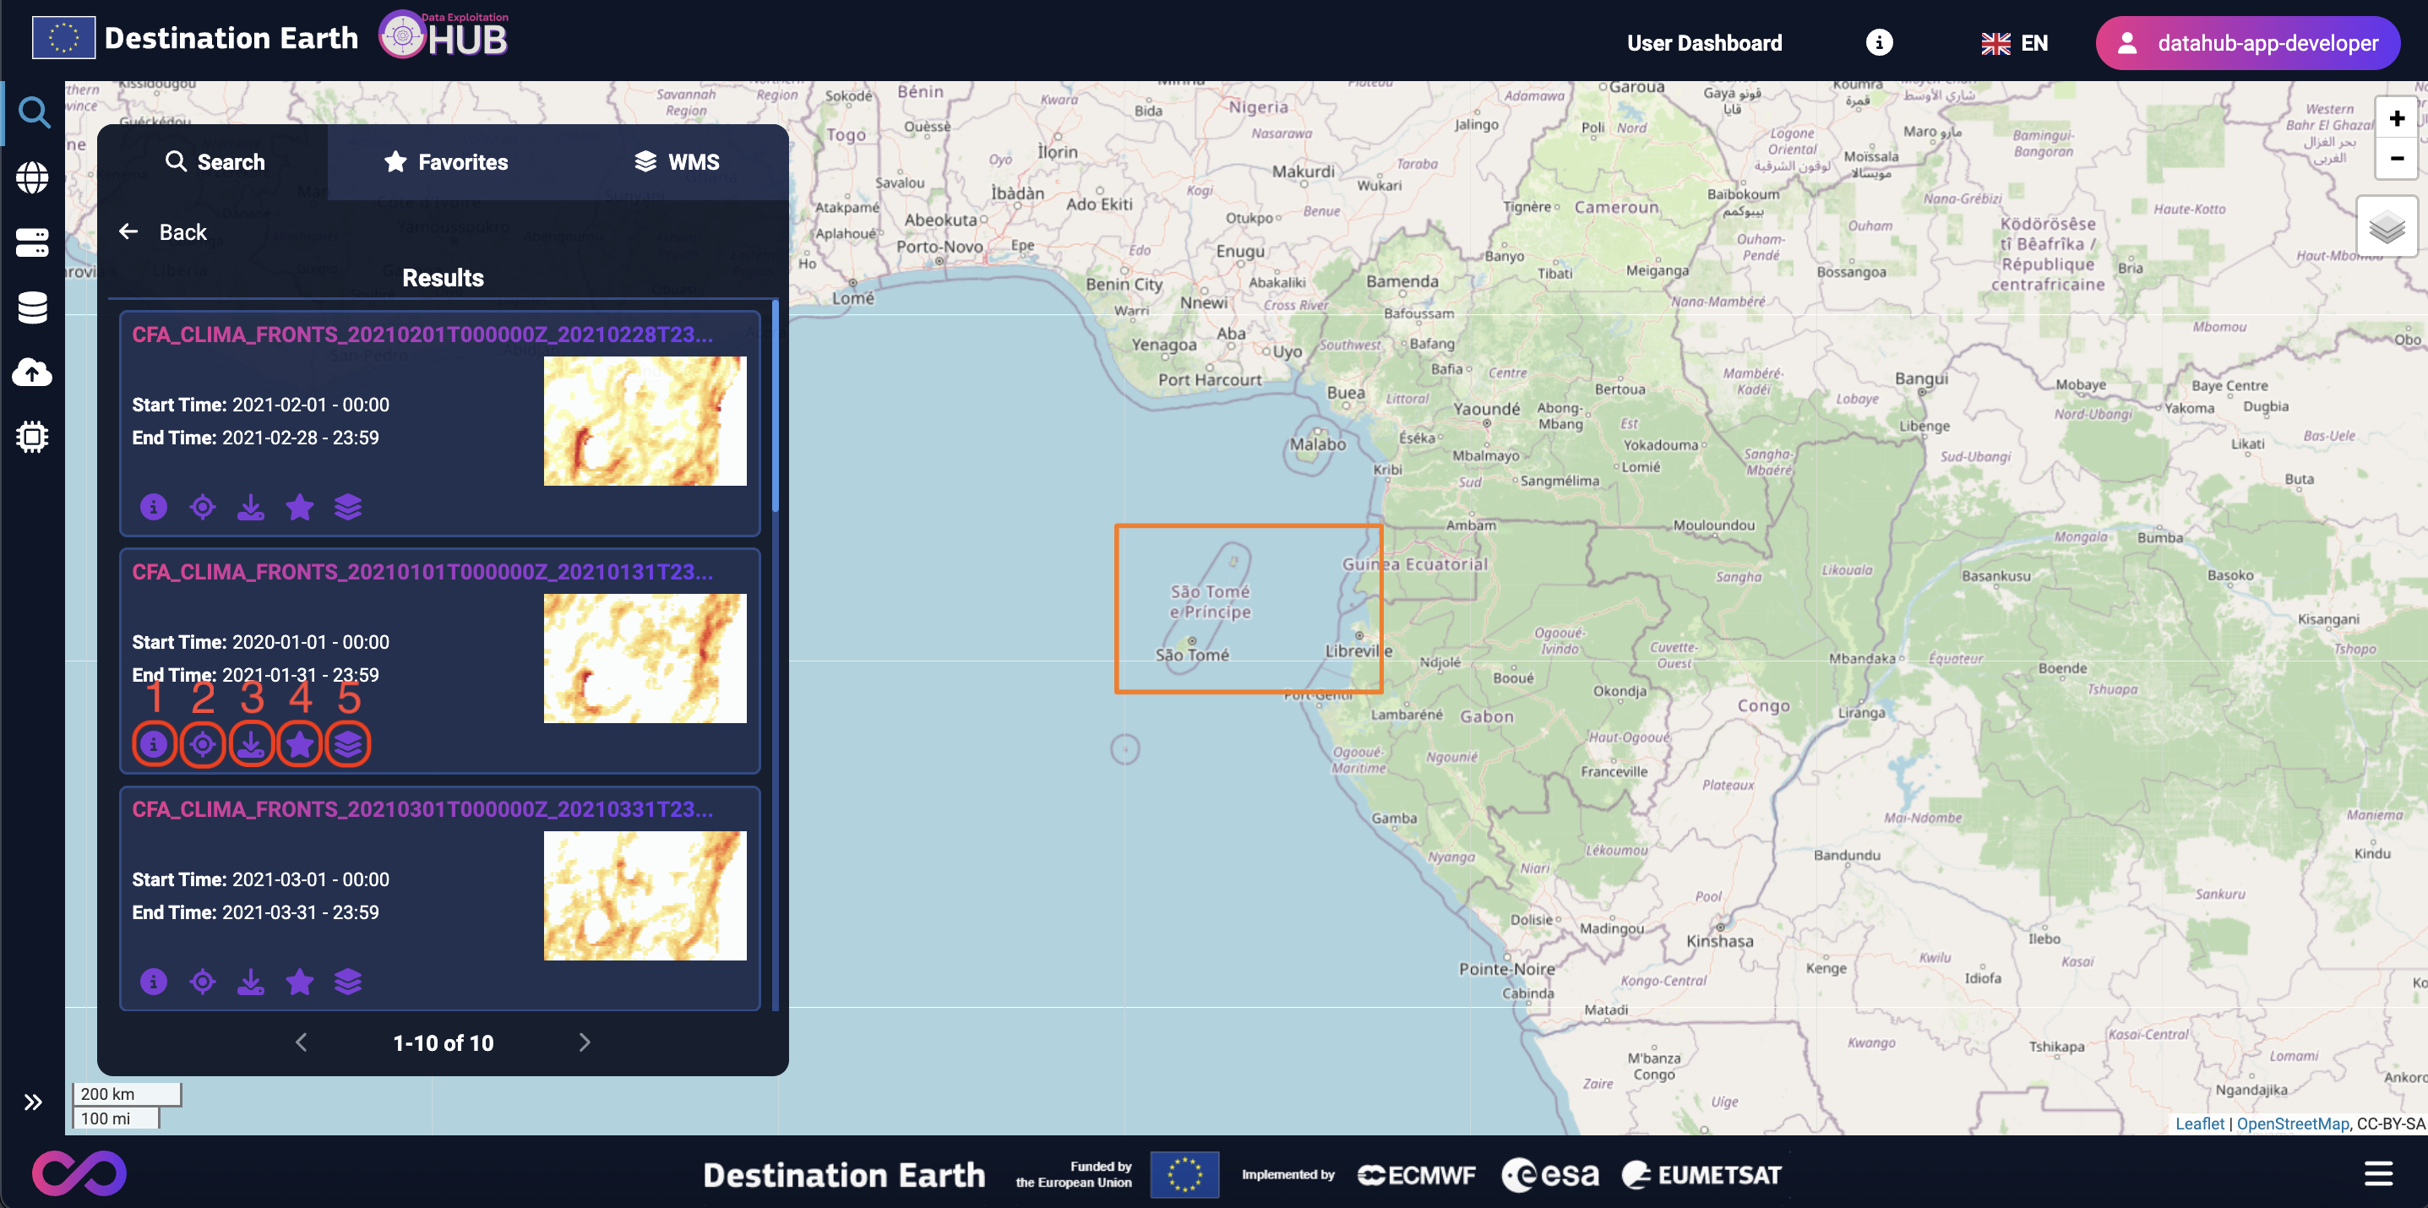This screenshot has height=1208, width=2428.
Task: Open the footer hamburger menu
Action: [x=2378, y=1173]
